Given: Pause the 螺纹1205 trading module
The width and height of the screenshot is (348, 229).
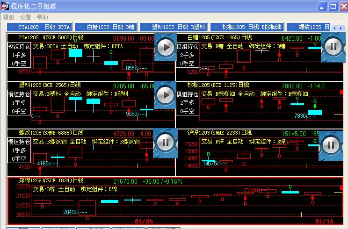Looking at the screenshot, I should (x=165, y=142).
